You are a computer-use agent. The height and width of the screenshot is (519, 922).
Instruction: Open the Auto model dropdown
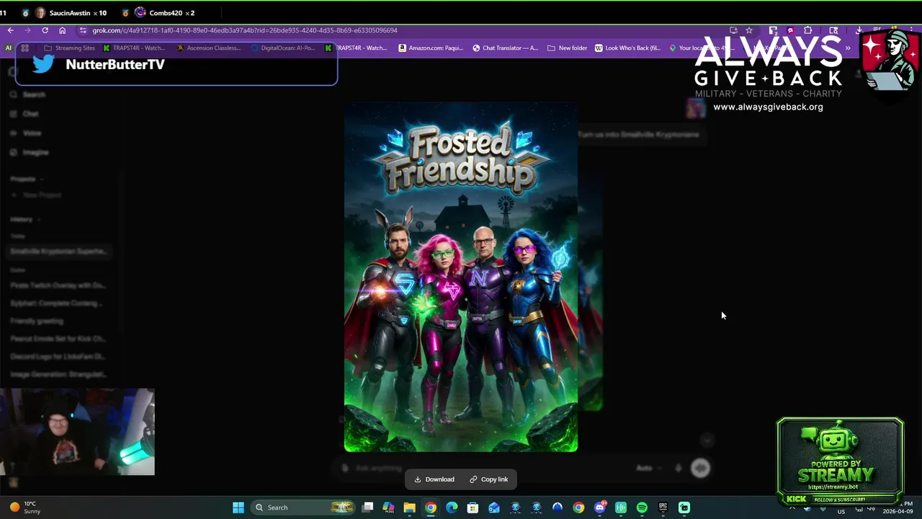pos(648,468)
